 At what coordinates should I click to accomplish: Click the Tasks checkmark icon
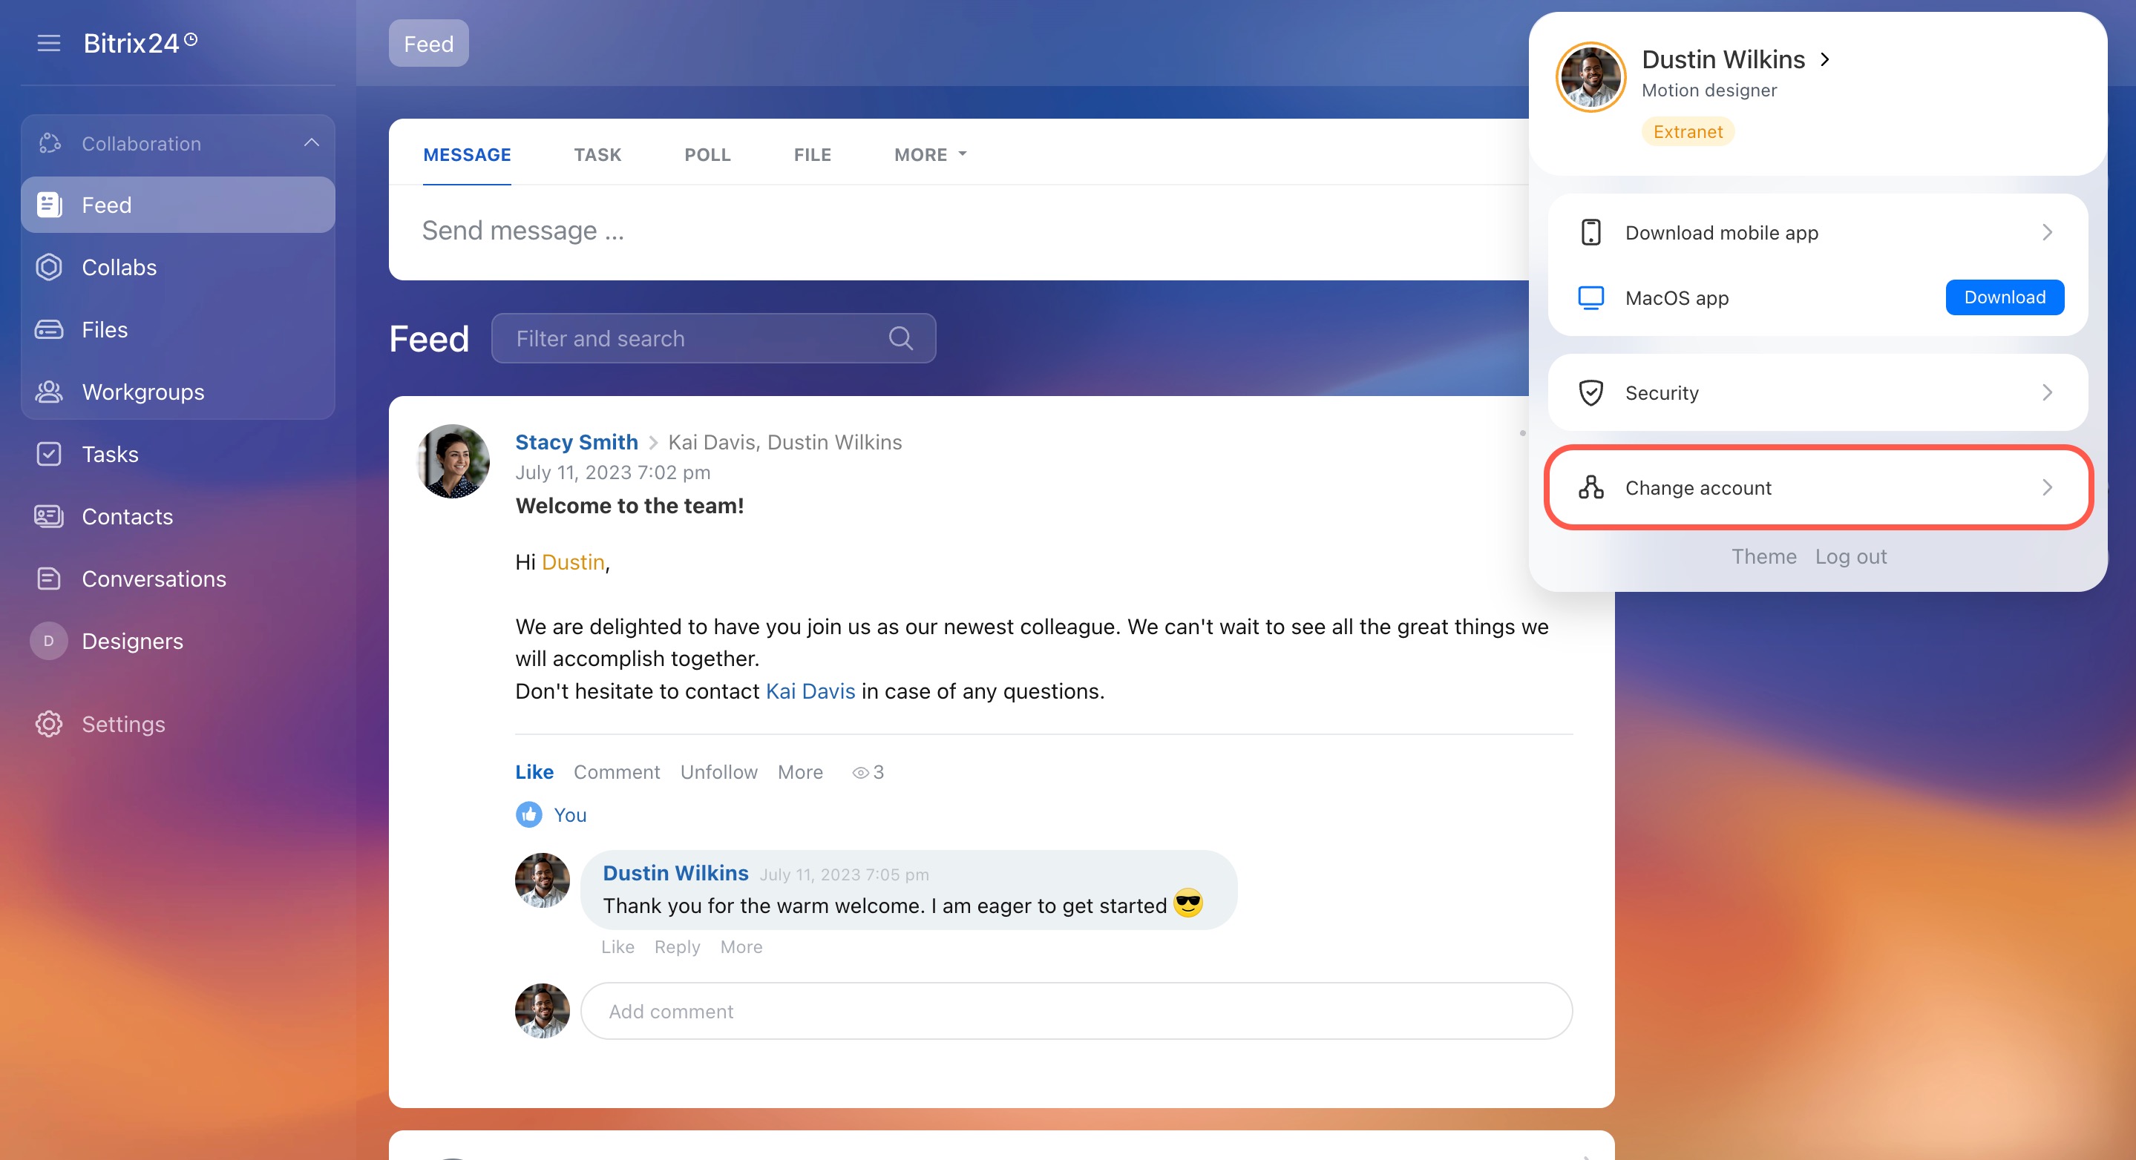tap(49, 454)
